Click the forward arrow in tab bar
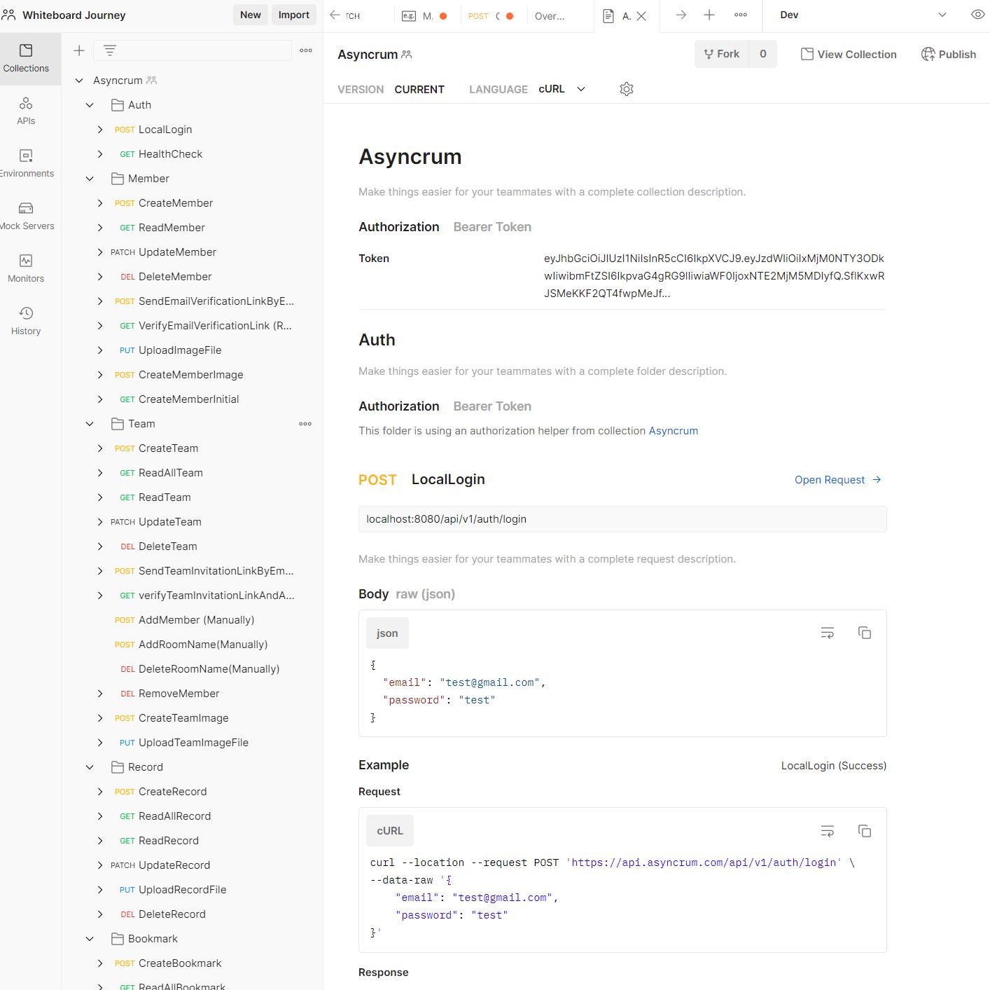Viewport: 990px width, 990px height. point(681,15)
